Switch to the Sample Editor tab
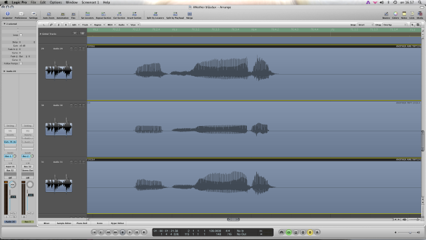The width and height of the screenshot is (426, 240). click(x=64, y=223)
